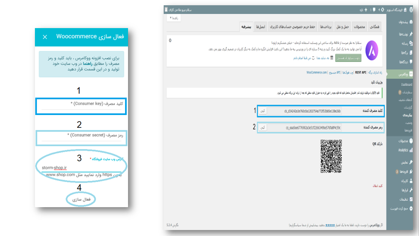Click the shop website address field storm-shop.ir

pyautogui.click(x=81, y=168)
